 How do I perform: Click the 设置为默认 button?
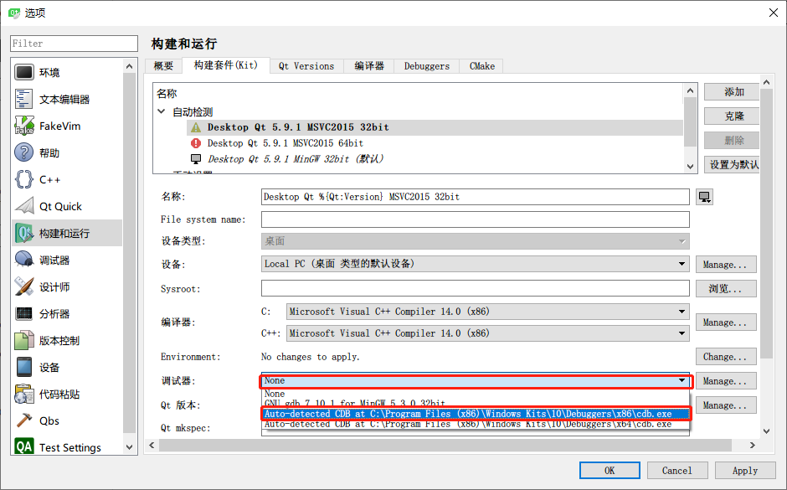[732, 165]
